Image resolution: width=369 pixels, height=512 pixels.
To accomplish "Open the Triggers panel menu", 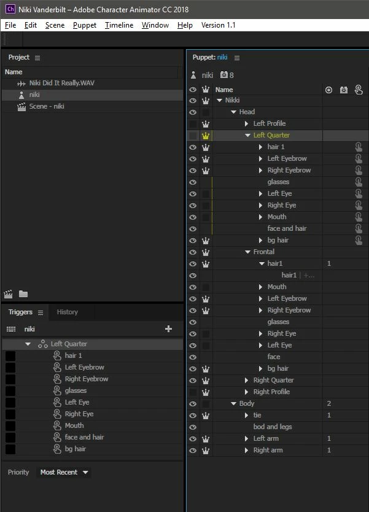I will pyautogui.click(x=41, y=313).
